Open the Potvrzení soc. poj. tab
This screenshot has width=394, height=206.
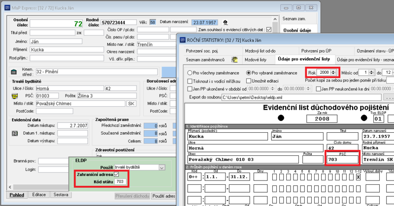(202, 51)
